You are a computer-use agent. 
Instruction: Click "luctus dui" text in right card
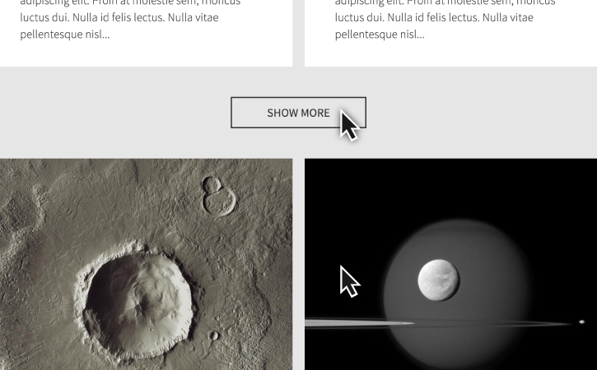click(358, 17)
